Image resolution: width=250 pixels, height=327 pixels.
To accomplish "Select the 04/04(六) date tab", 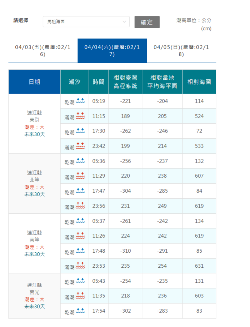I will click(x=112, y=51).
